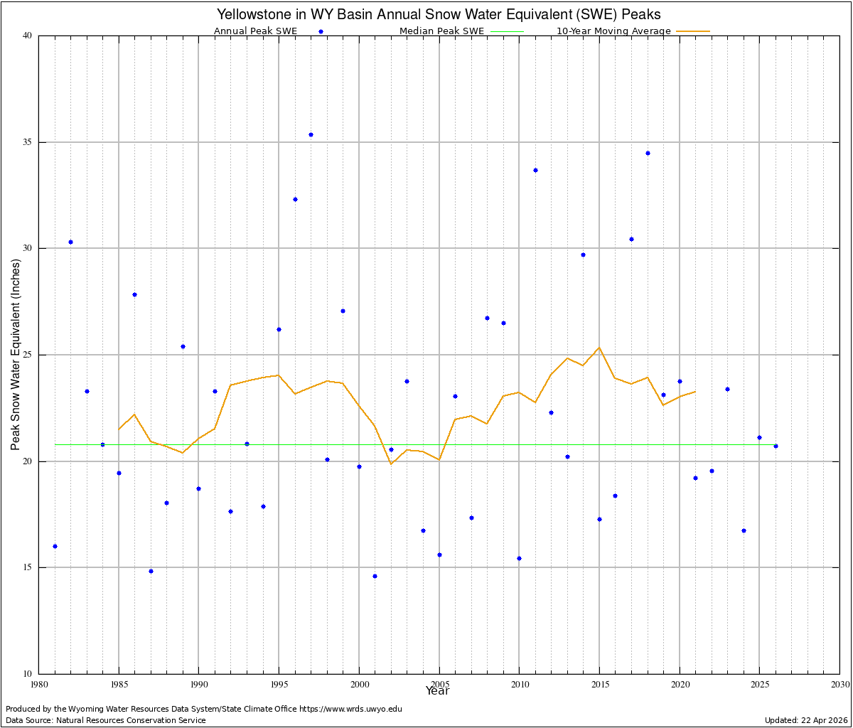Click the 2030 tick label on x-axis
The width and height of the screenshot is (853, 728).
click(x=839, y=685)
